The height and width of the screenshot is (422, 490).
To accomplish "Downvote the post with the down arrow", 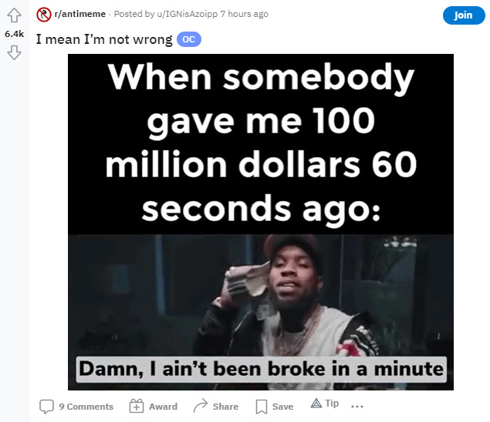I will pyautogui.click(x=14, y=52).
